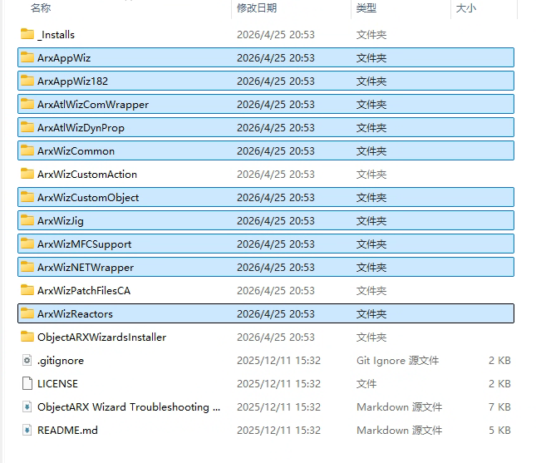Sort by the 类型 column header
This screenshot has height=463, width=536.
pyautogui.click(x=366, y=7)
